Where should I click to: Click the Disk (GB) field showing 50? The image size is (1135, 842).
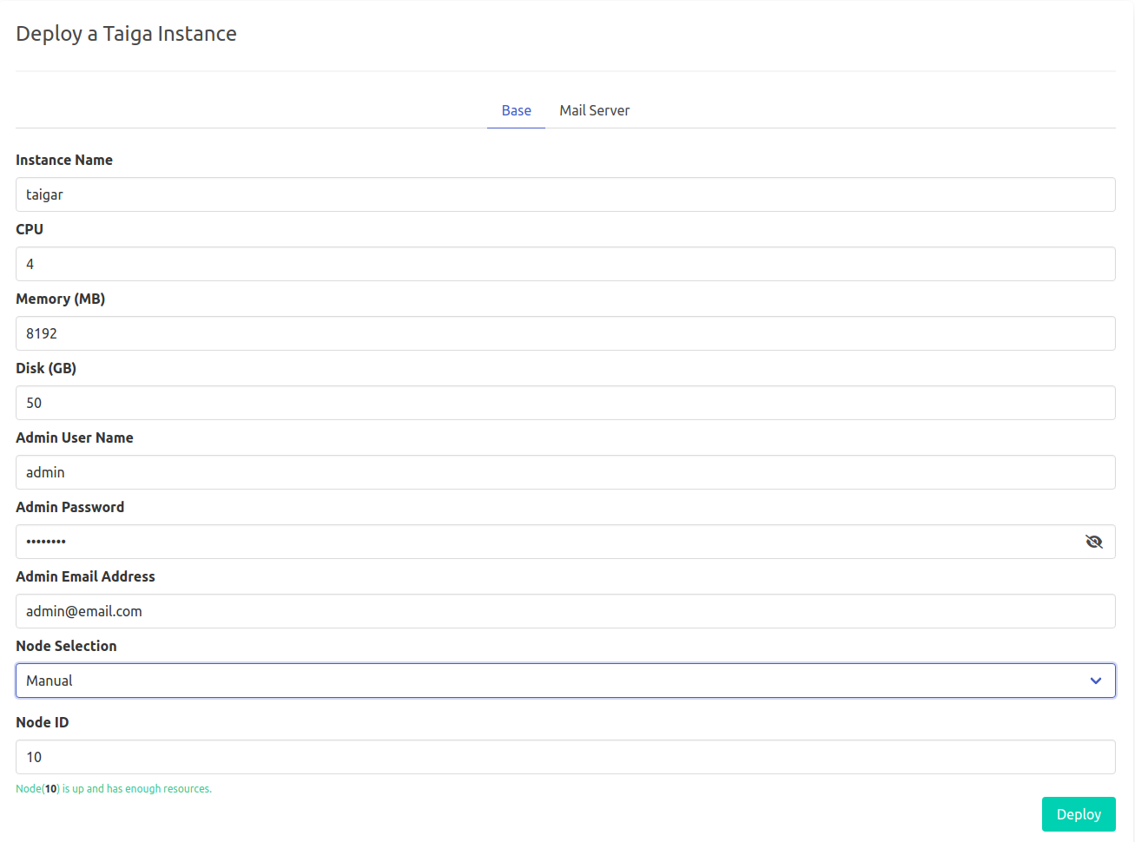point(564,403)
